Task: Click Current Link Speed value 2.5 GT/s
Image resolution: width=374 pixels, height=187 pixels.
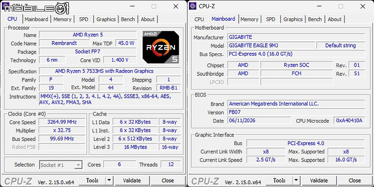Action: 266,160
